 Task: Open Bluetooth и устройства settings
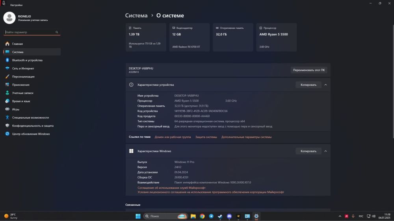(32, 60)
